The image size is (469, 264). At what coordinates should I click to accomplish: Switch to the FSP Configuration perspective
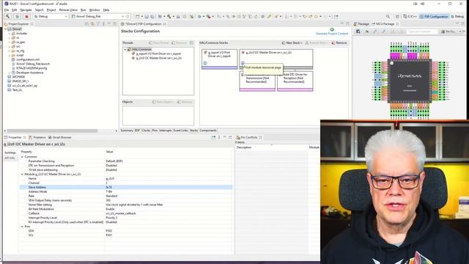click(x=434, y=16)
